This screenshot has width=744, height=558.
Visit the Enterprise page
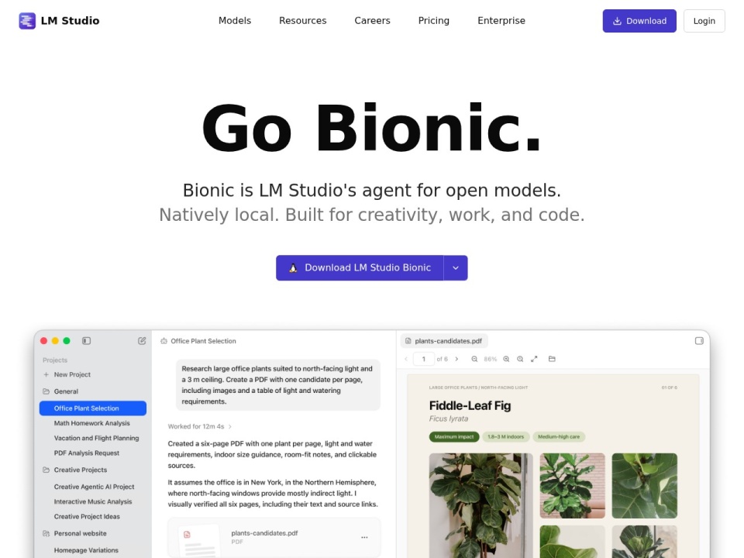[501, 21]
